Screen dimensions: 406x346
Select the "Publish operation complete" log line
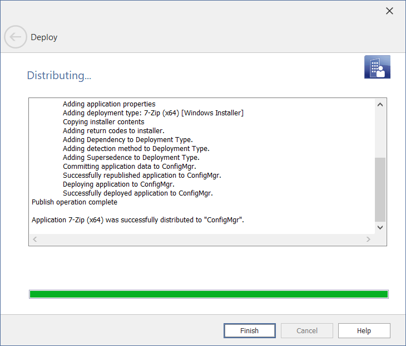tap(75, 202)
